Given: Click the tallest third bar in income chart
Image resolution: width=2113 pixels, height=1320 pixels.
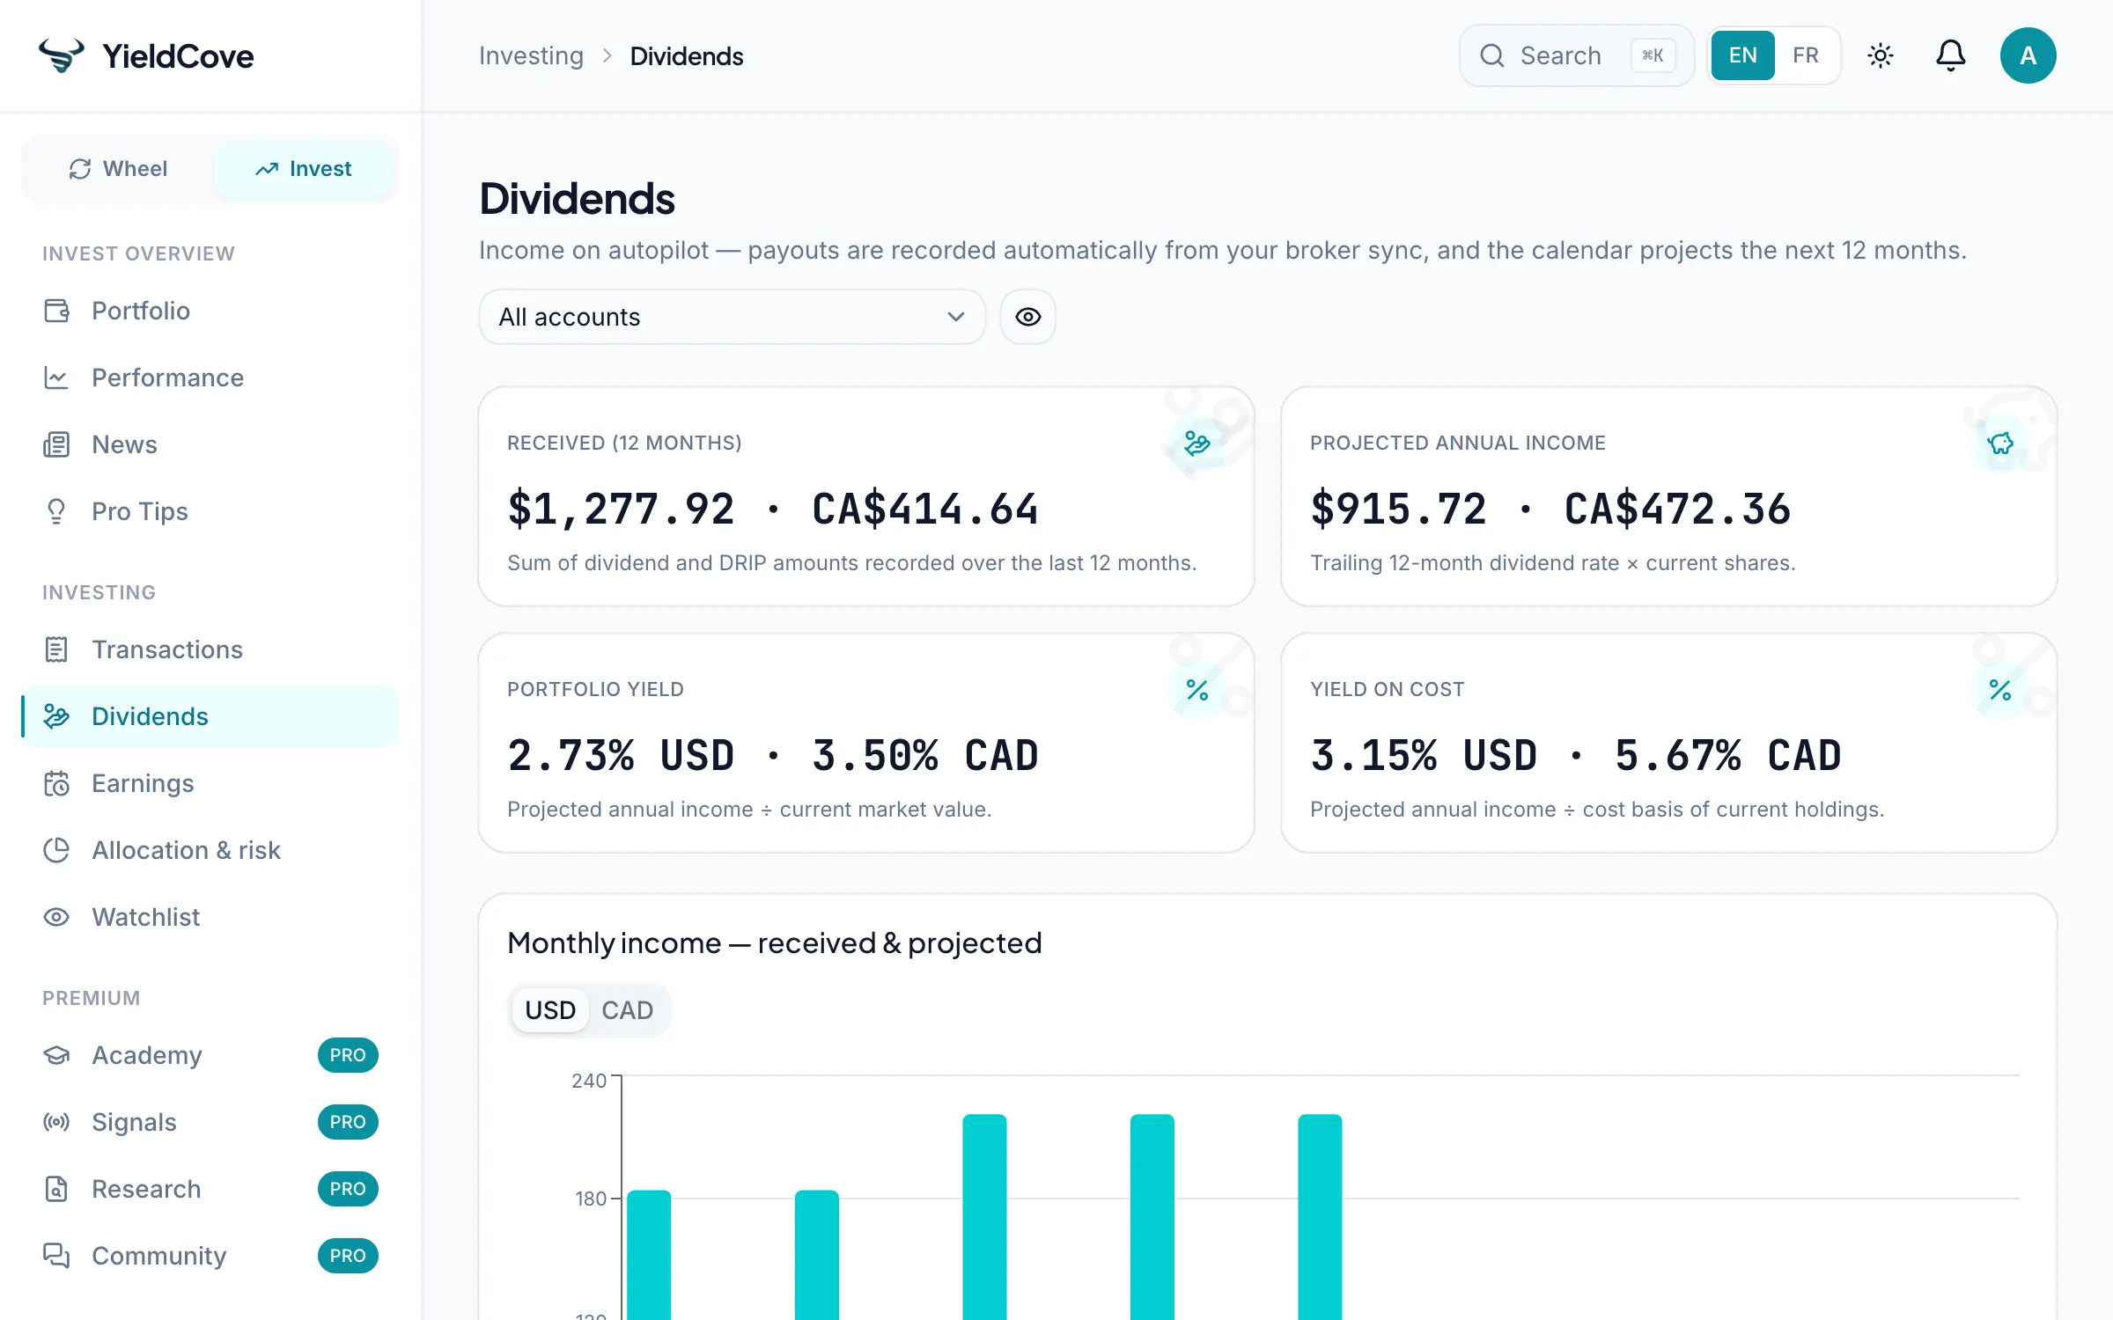Looking at the screenshot, I should point(984,1217).
